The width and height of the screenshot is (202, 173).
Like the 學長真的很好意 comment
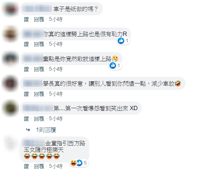(x=26, y=94)
